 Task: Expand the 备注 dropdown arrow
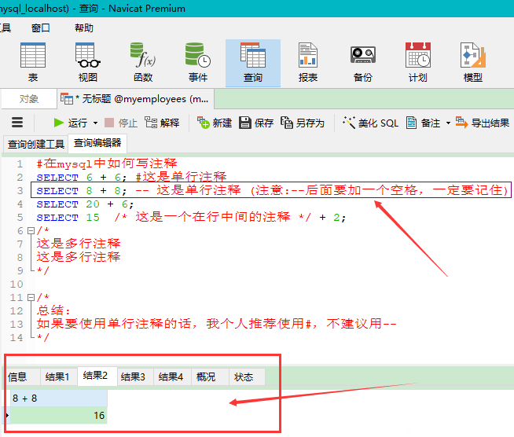pyautogui.click(x=448, y=123)
